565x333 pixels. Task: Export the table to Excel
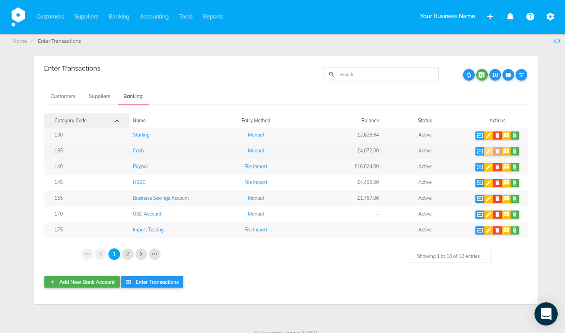coord(482,75)
